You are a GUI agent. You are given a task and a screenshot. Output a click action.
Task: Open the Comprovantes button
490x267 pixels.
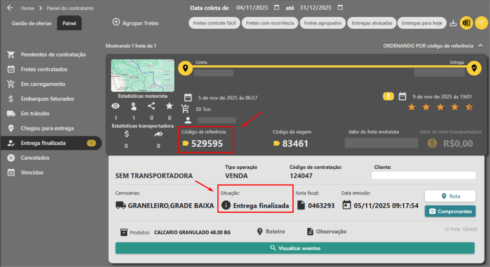pyautogui.click(x=450, y=211)
